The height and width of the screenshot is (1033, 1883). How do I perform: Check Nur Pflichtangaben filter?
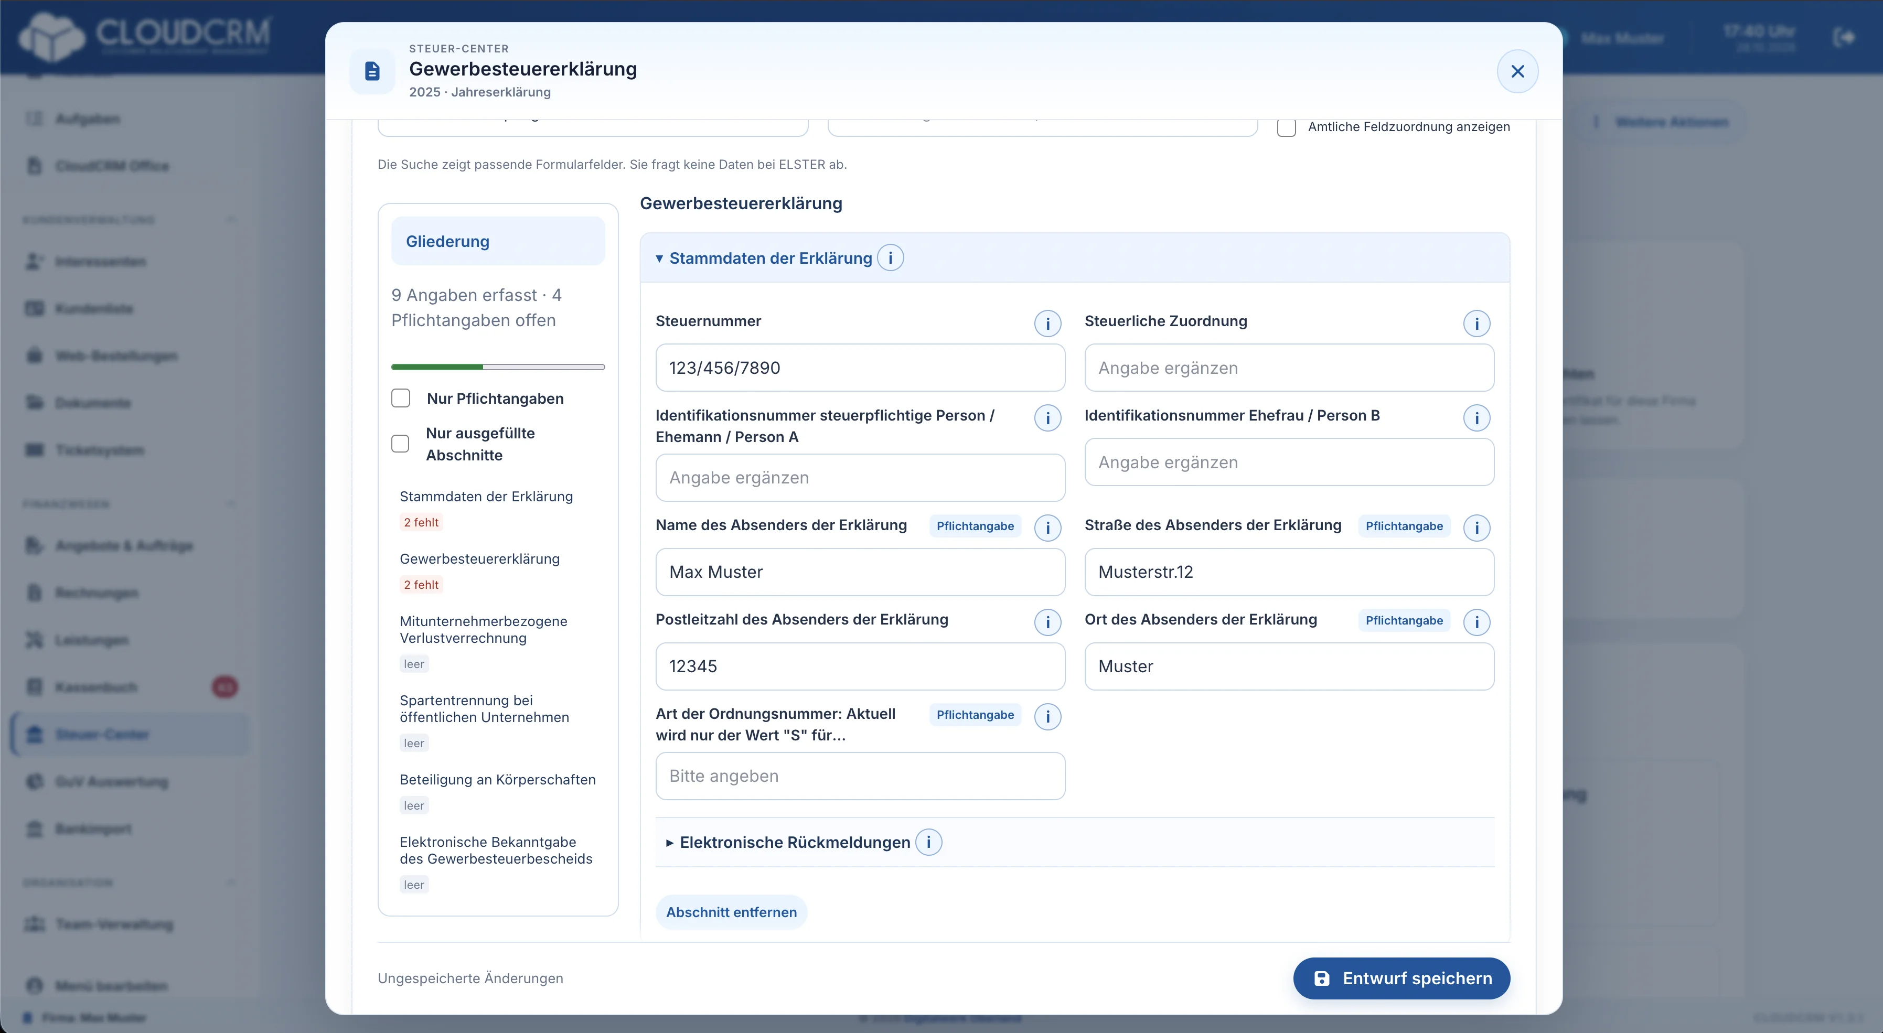click(x=401, y=398)
